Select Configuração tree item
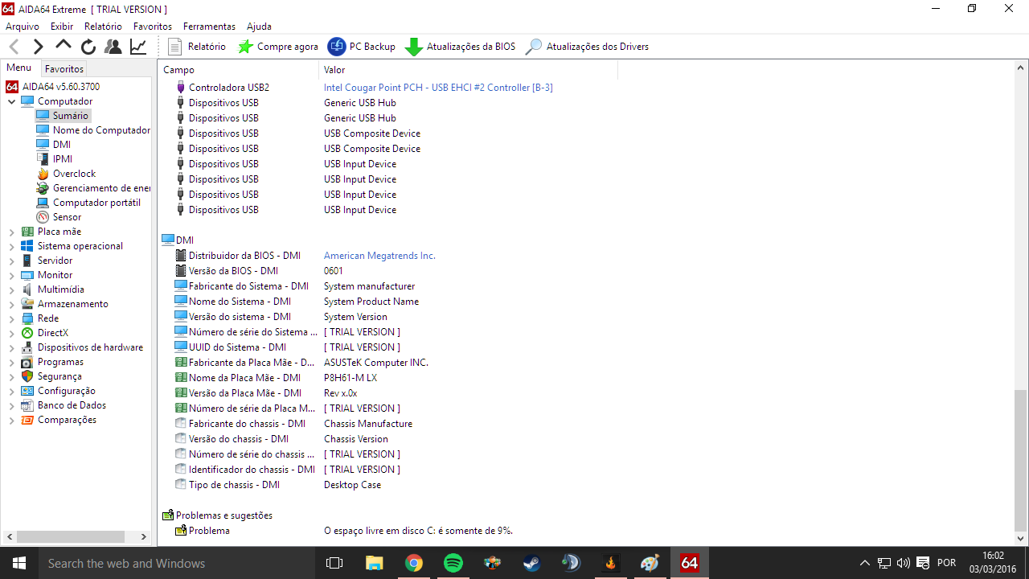Viewport: 1029px width, 579px height. tap(58, 391)
